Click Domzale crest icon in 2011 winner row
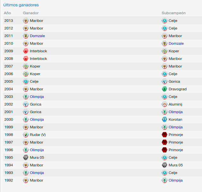The image size is (202, 192). click(x=26, y=36)
